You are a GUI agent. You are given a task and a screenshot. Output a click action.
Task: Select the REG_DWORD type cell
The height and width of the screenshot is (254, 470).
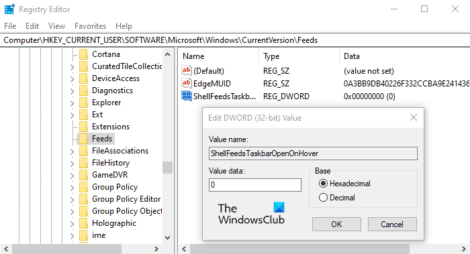coord(286,97)
